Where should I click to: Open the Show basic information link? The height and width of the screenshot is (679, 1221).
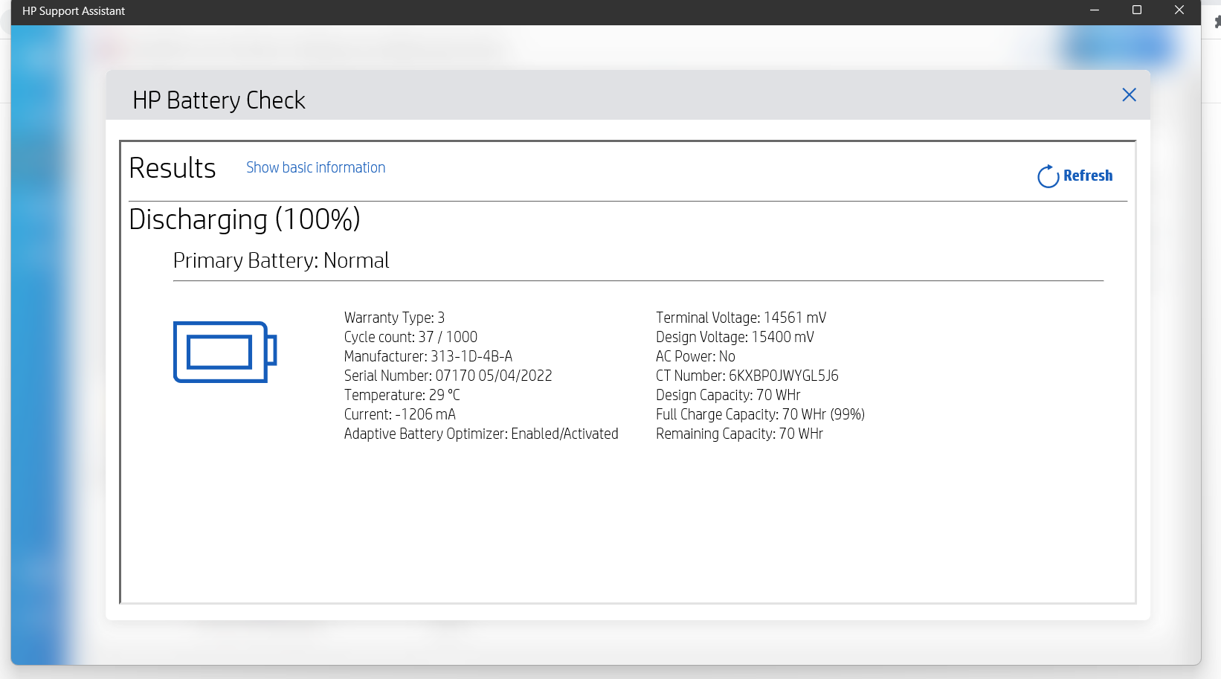point(316,167)
